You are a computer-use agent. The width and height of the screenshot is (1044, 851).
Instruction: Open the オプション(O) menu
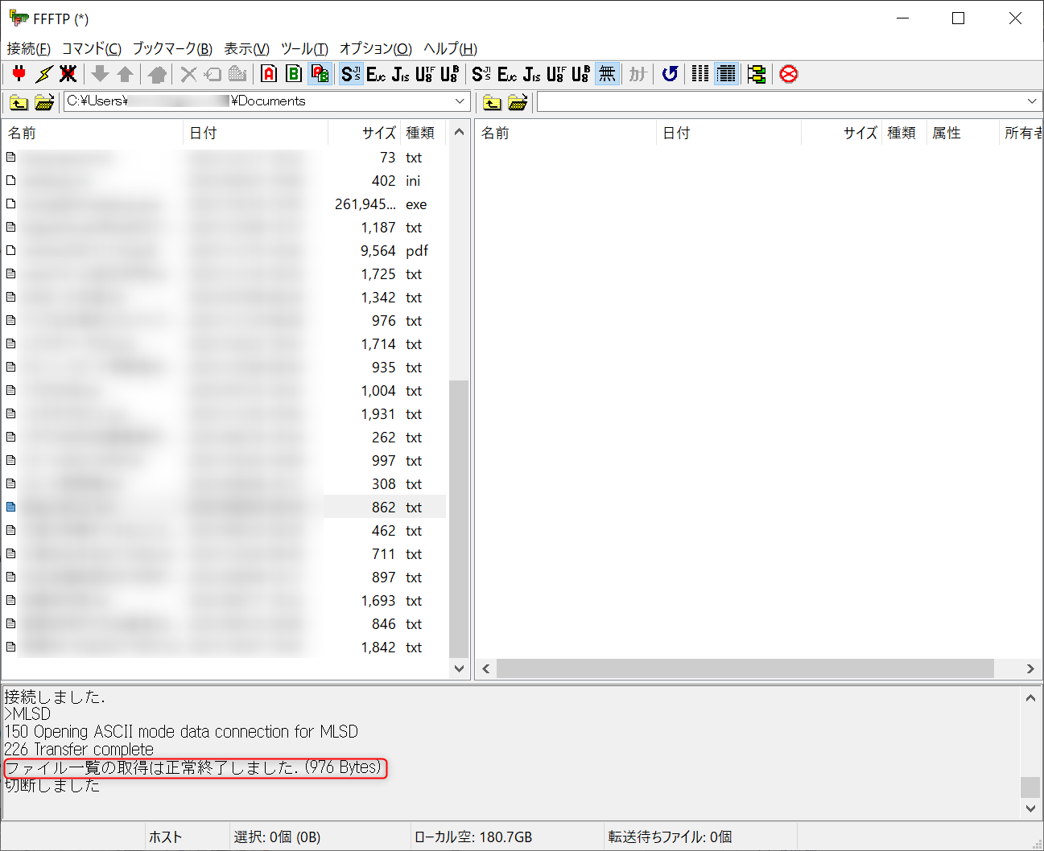click(375, 48)
